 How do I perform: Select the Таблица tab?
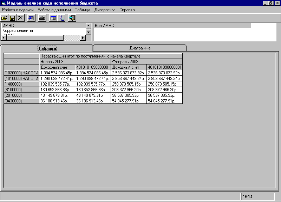47,48
